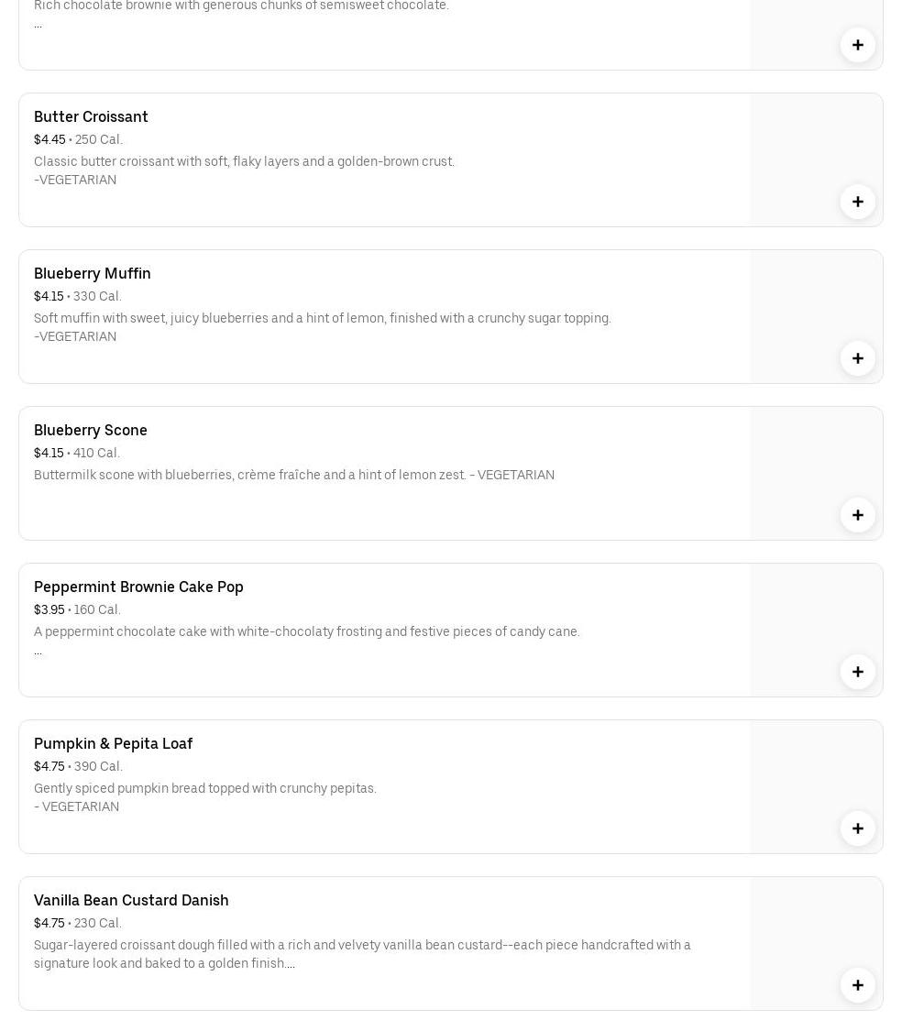Open the Butter Croissant item title

click(x=91, y=116)
